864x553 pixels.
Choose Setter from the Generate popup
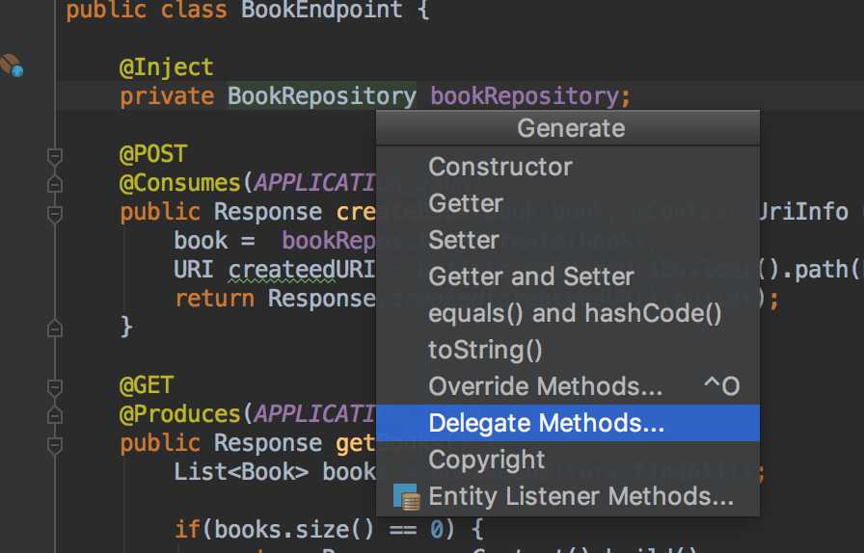pyautogui.click(x=568, y=240)
